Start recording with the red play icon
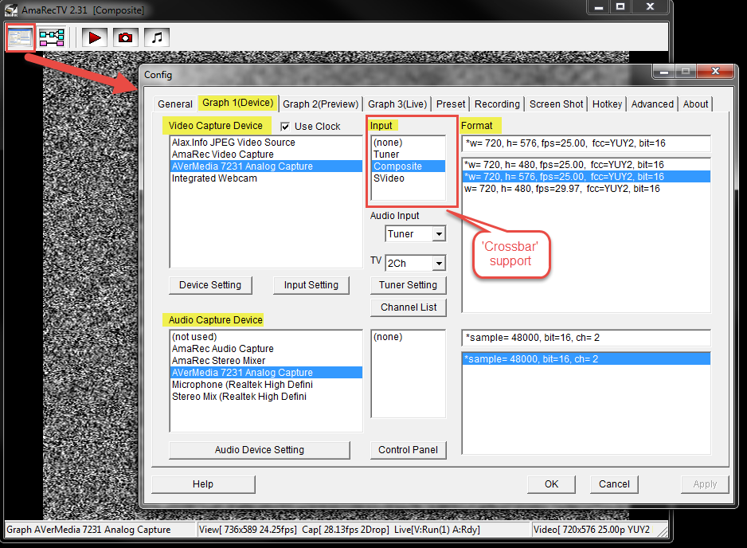Viewport: 747px width, 548px height. coord(94,37)
